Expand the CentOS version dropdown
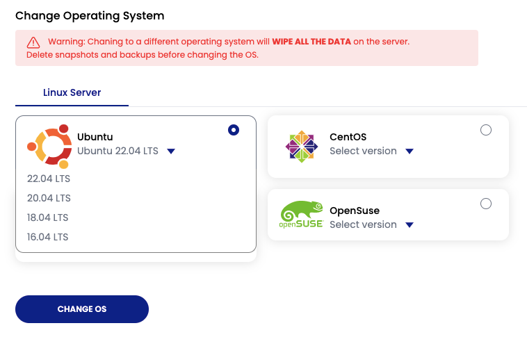 tap(410, 151)
